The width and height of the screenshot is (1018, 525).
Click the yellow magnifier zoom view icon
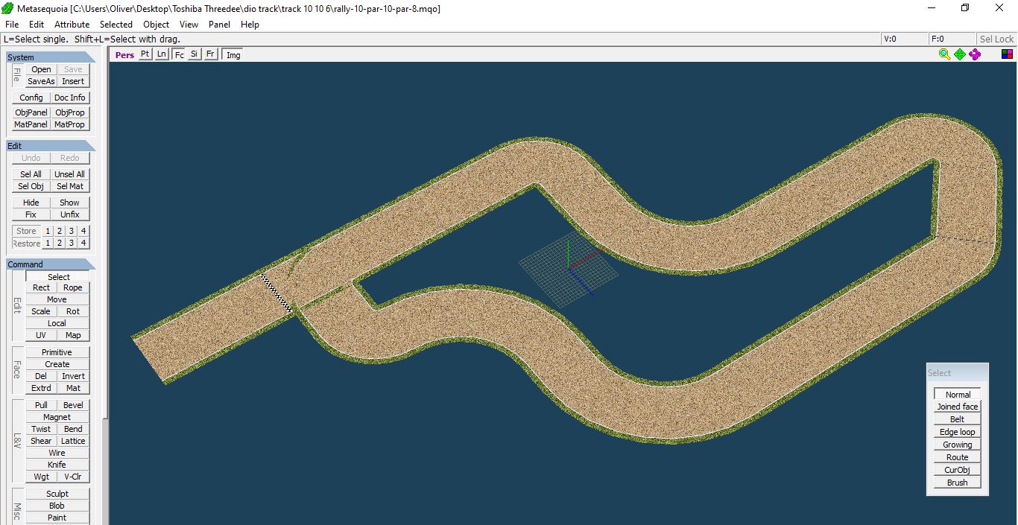[x=944, y=54]
